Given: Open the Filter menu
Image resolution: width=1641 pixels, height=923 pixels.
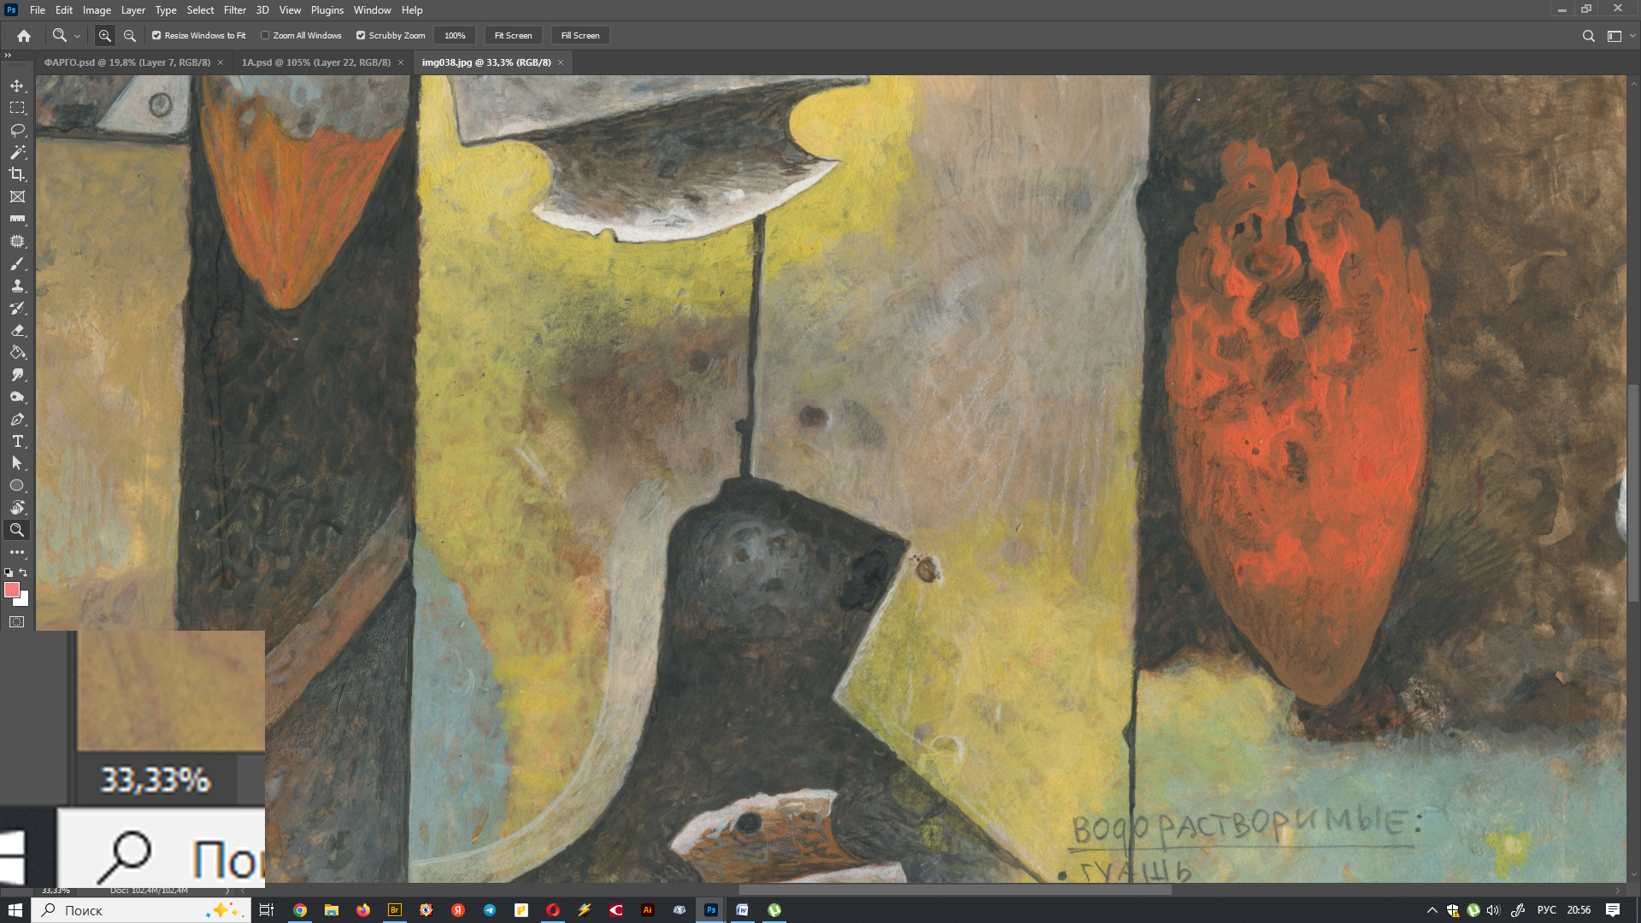Looking at the screenshot, I should [234, 10].
